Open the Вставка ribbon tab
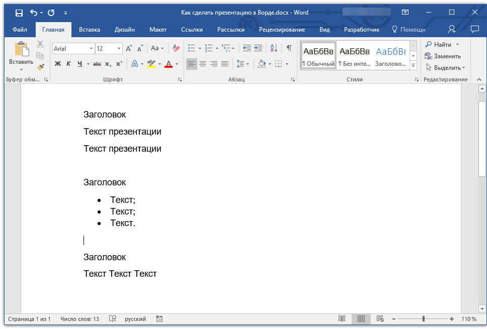Screen dimensions: 487x329 point(90,30)
